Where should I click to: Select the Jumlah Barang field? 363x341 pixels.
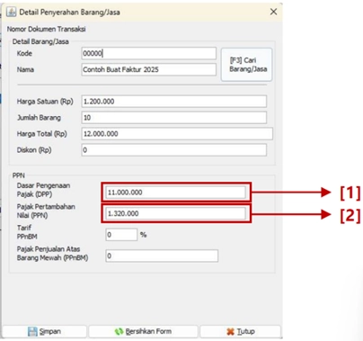[174, 118]
